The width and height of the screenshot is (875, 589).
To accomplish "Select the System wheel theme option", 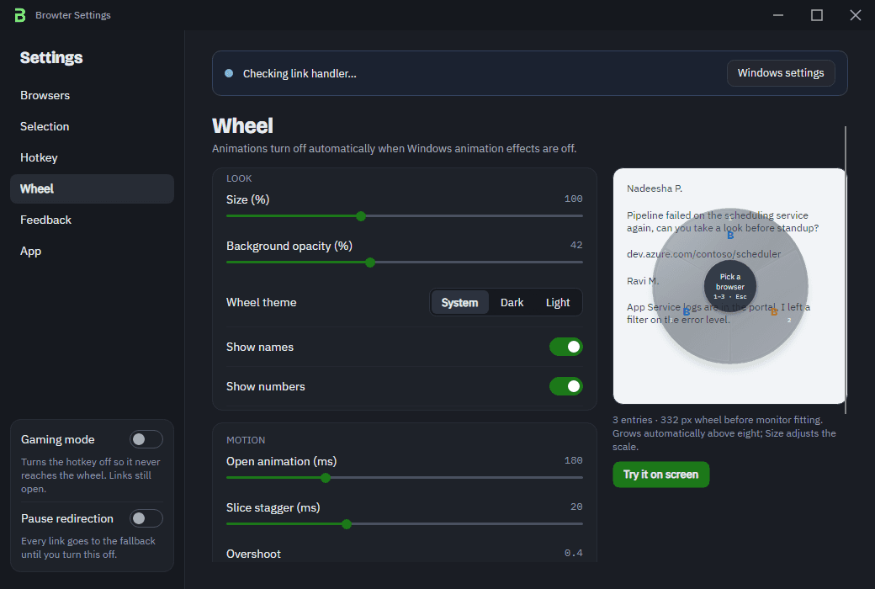I will (459, 303).
